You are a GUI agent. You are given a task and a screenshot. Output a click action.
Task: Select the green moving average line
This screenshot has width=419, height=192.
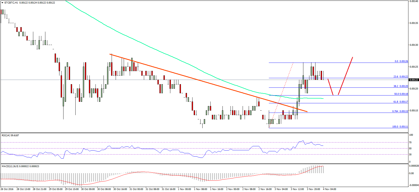pos(194,49)
